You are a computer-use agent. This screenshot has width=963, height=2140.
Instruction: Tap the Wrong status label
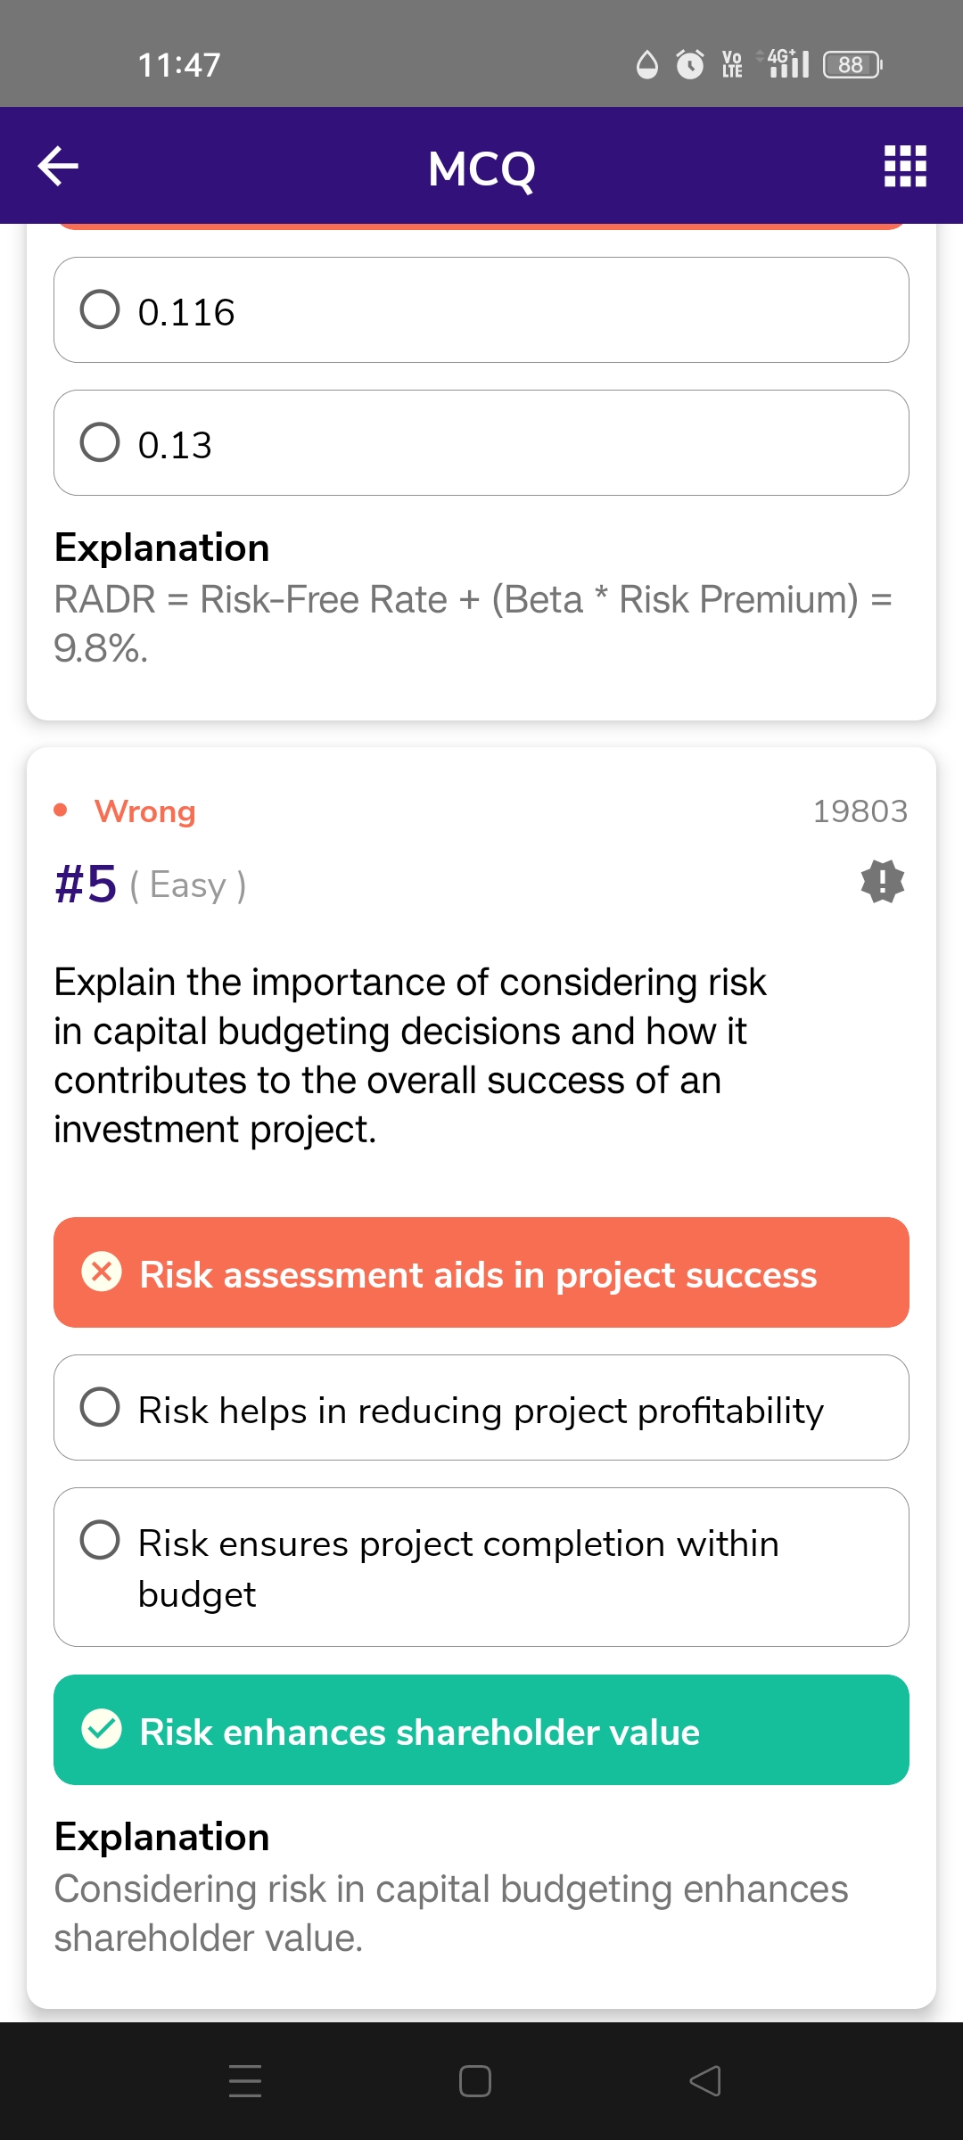144,811
